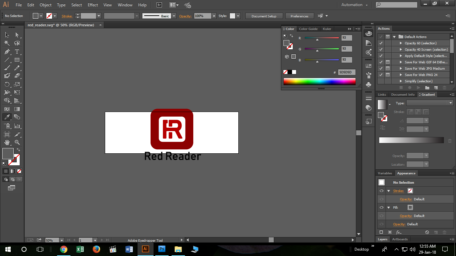Select the Rotate tool
The height and width of the screenshot is (256, 456).
[7, 84]
